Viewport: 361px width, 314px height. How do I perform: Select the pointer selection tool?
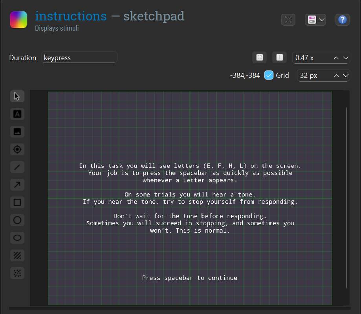point(17,96)
